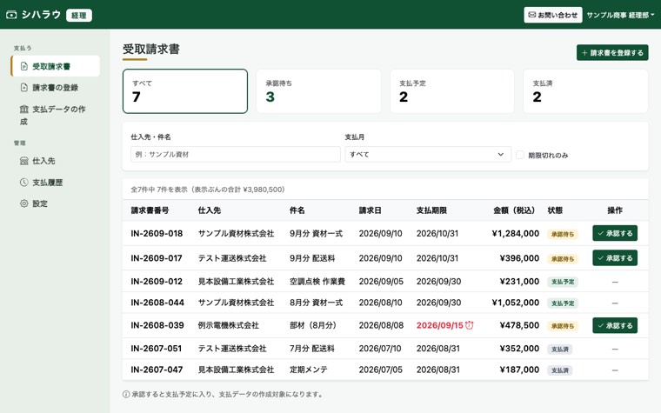
Task: Open 請求書の登録 in the sidebar
Action: (55, 87)
